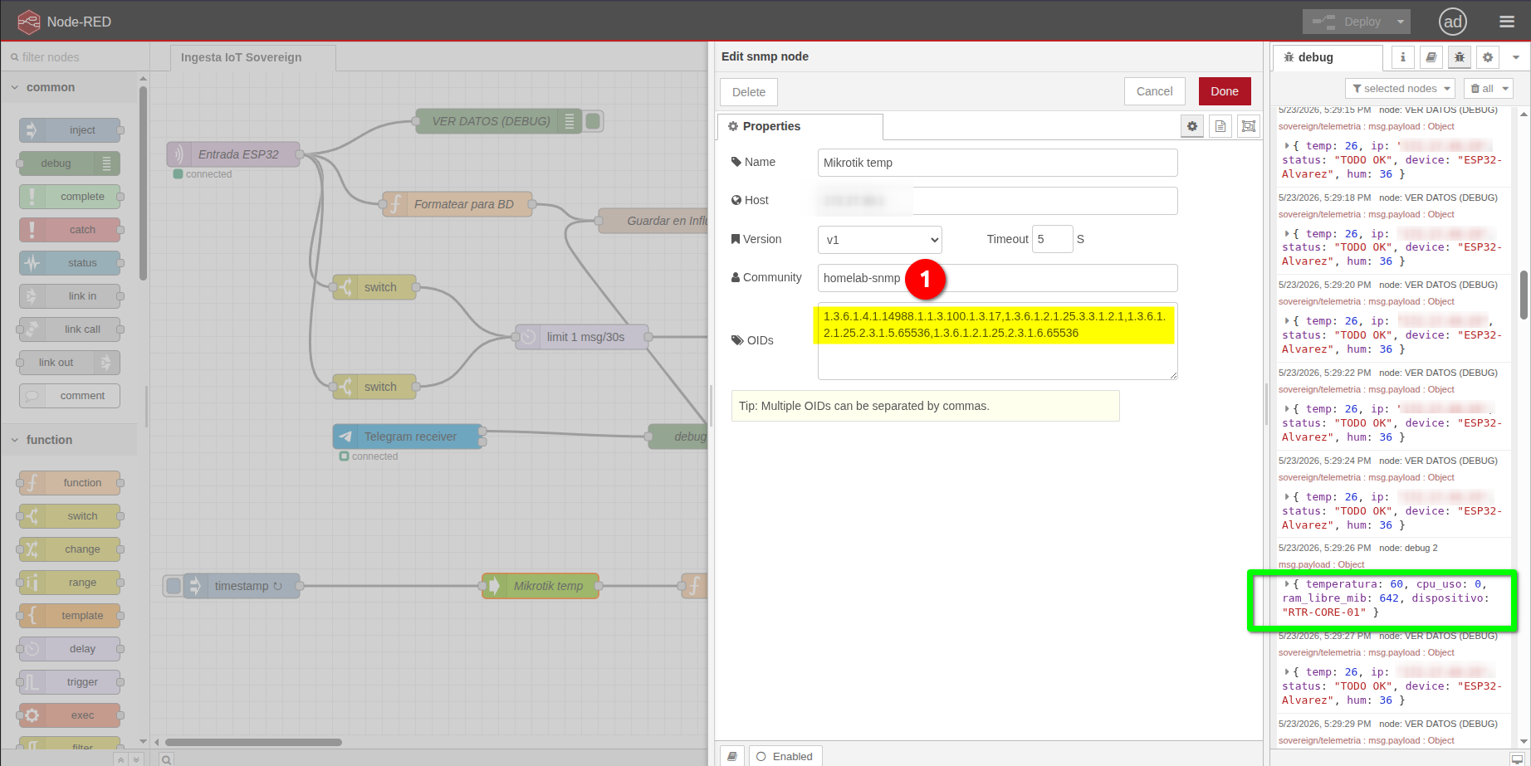
Task: Select the 'link in' palette node
Action: 70,296
